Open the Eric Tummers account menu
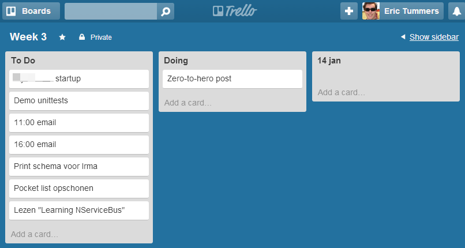Viewport: 465px width, 248px height. [x=411, y=11]
